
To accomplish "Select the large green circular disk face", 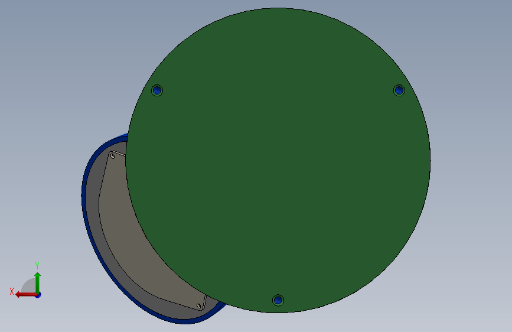I will (x=278, y=160).
